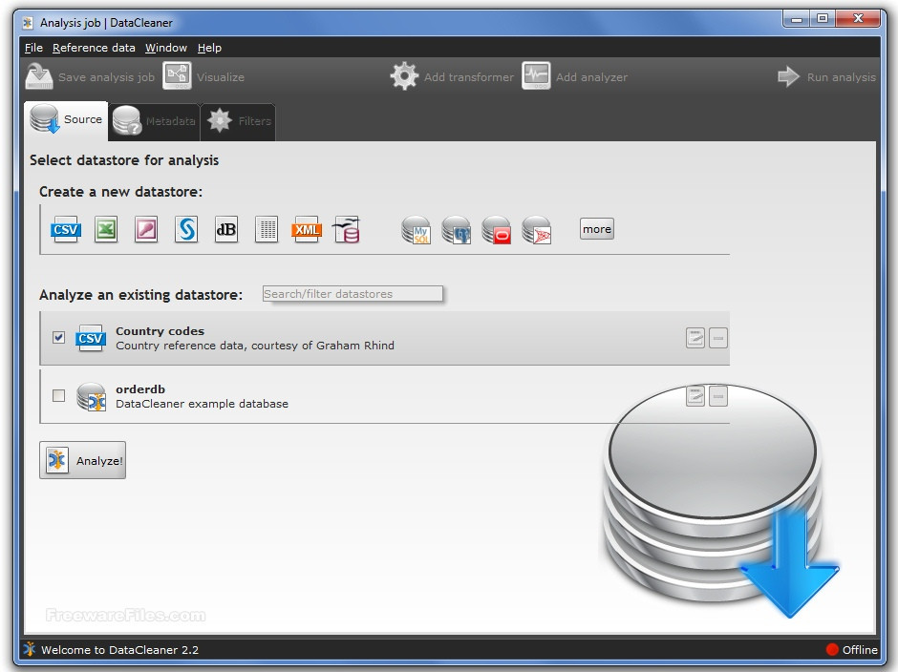Image resolution: width=898 pixels, height=672 pixels.
Task: Click Add transformer gear icon
Action: click(x=404, y=76)
